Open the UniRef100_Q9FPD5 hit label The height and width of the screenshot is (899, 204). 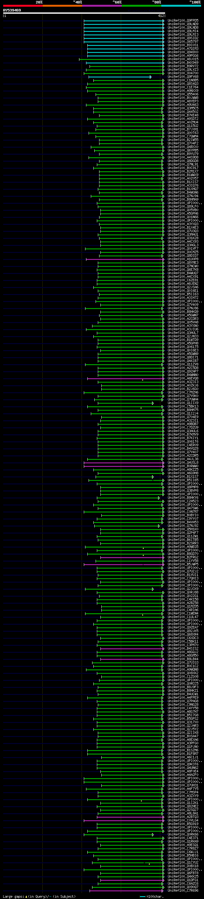183,21
